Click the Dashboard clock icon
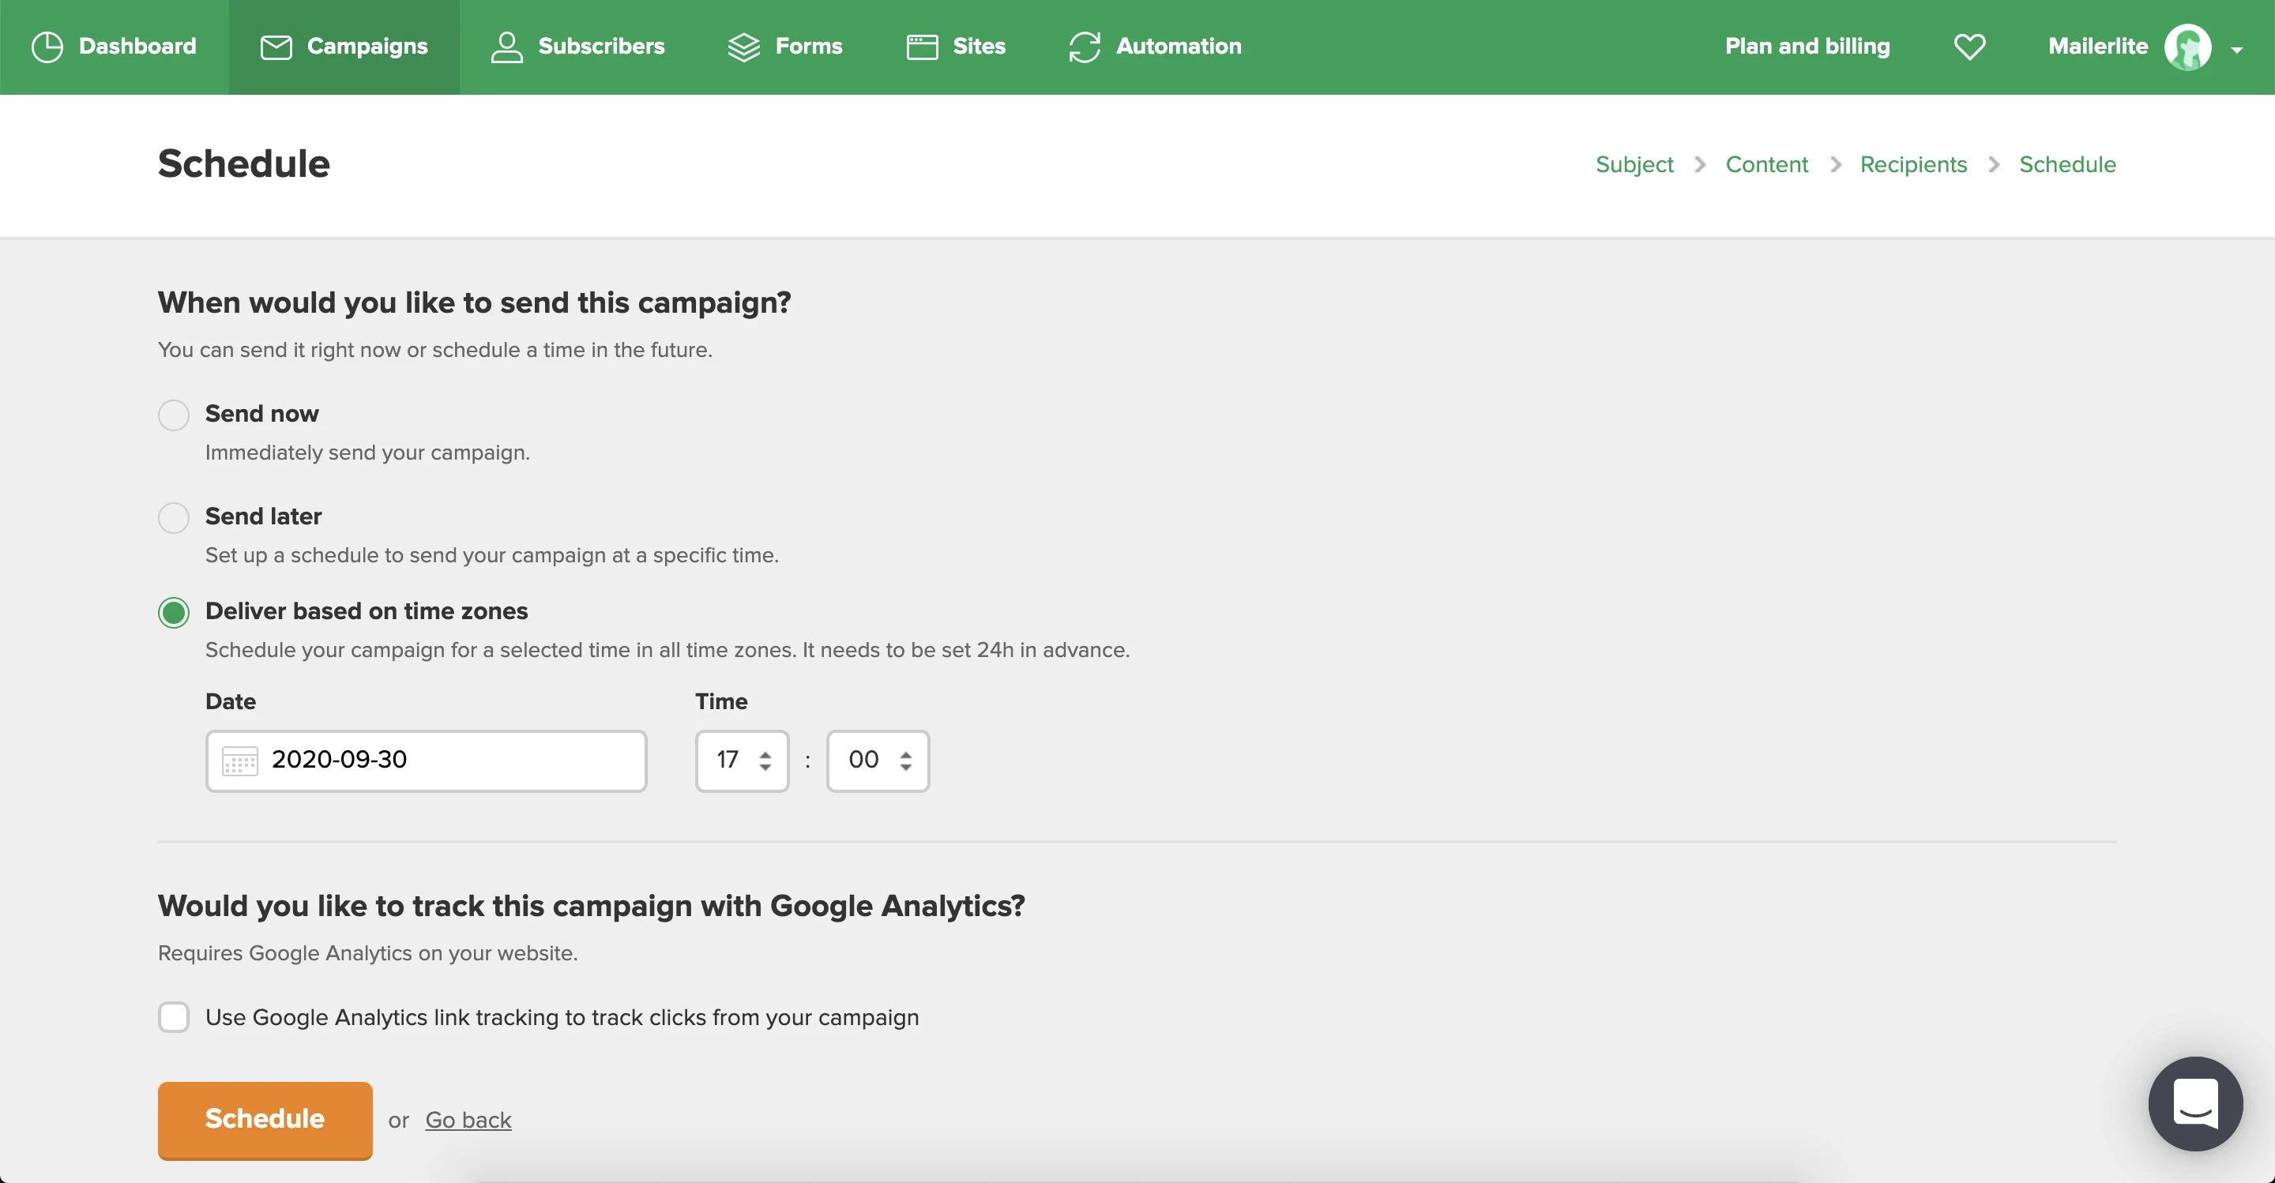The image size is (2275, 1183). (x=47, y=47)
